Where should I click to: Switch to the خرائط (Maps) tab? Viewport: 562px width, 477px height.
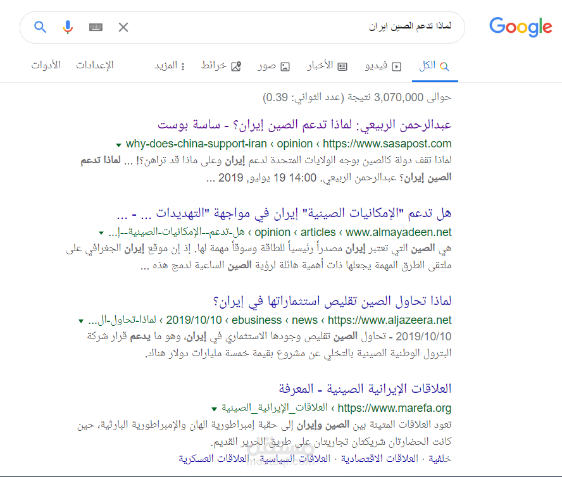point(221,66)
